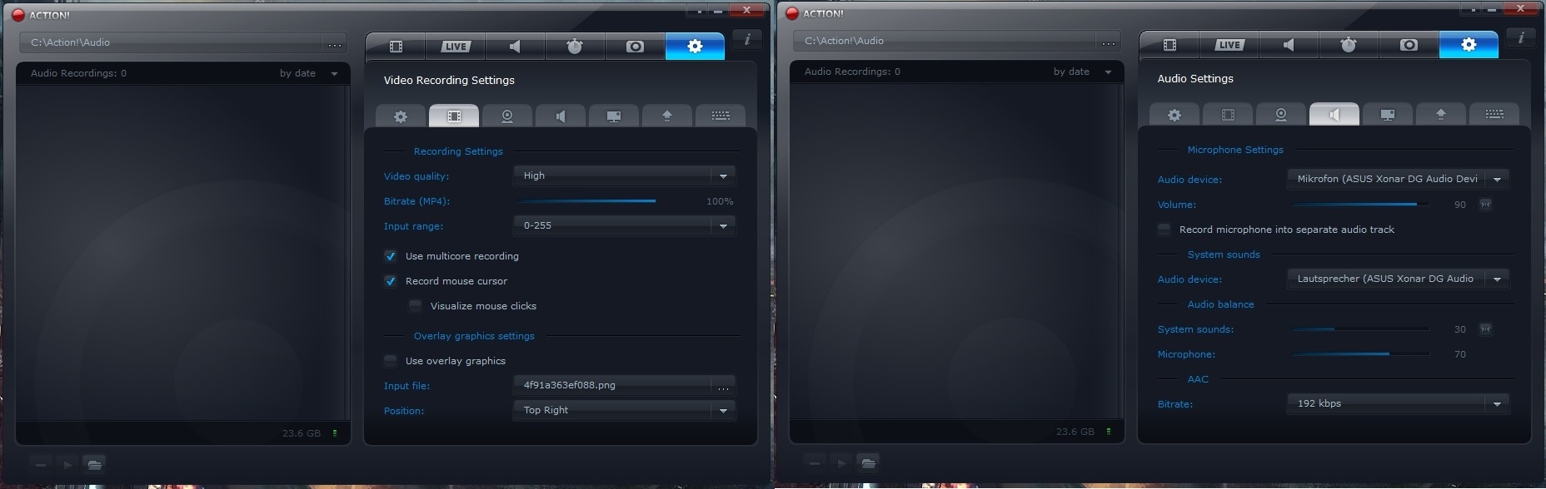Viewport: 1546px width, 489px height.
Task: Open LIVE streaming tab in right window
Action: point(1229,45)
